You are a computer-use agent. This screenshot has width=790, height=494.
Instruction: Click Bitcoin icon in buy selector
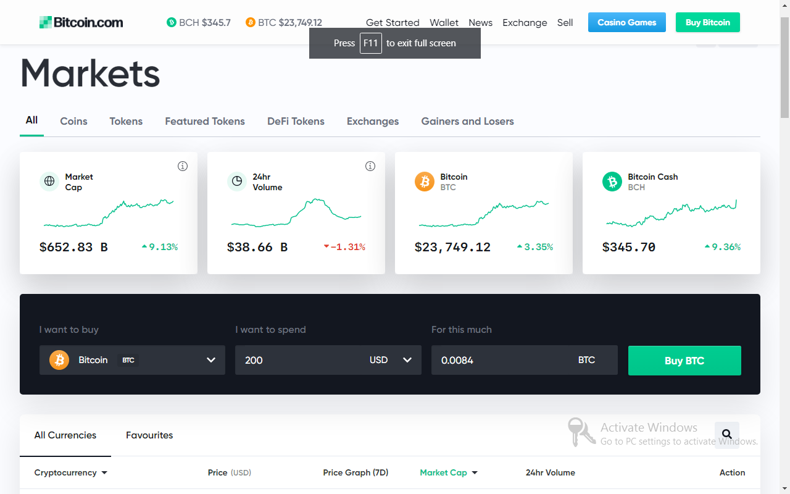click(59, 360)
